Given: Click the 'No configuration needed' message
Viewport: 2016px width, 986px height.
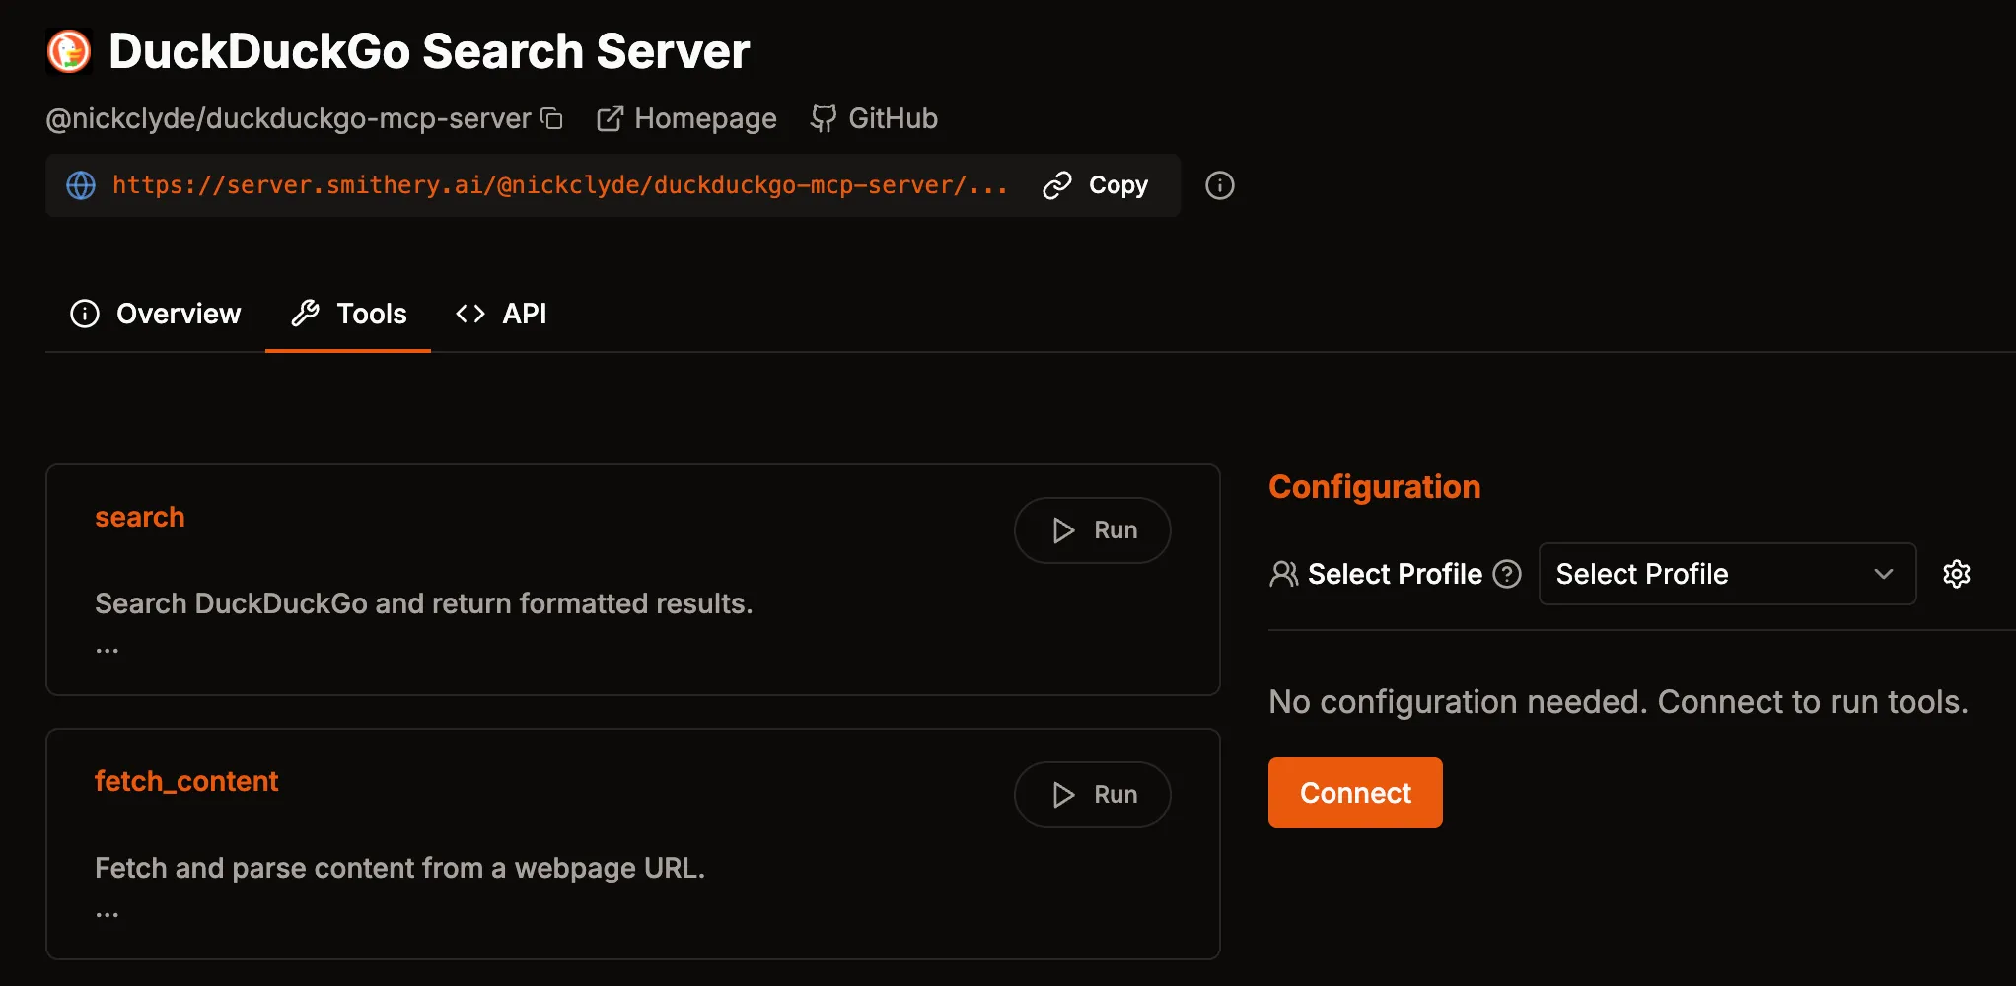Looking at the screenshot, I should 1619,702.
